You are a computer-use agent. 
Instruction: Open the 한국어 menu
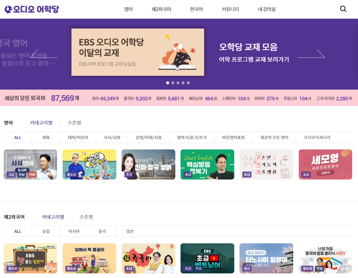coord(196,9)
